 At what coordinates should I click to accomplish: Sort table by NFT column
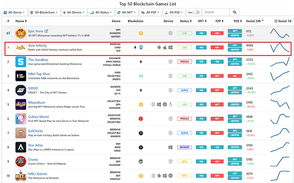(202, 21)
